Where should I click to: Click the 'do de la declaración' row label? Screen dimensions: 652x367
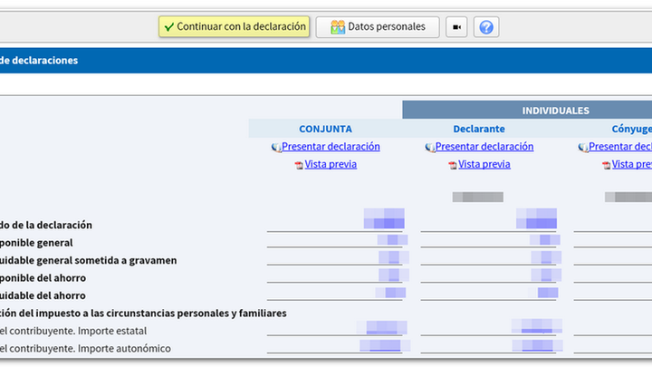[46, 225]
